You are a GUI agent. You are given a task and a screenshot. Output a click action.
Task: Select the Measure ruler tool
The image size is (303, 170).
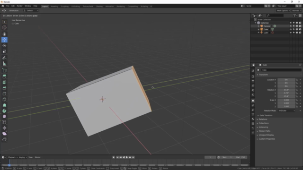point(4,64)
